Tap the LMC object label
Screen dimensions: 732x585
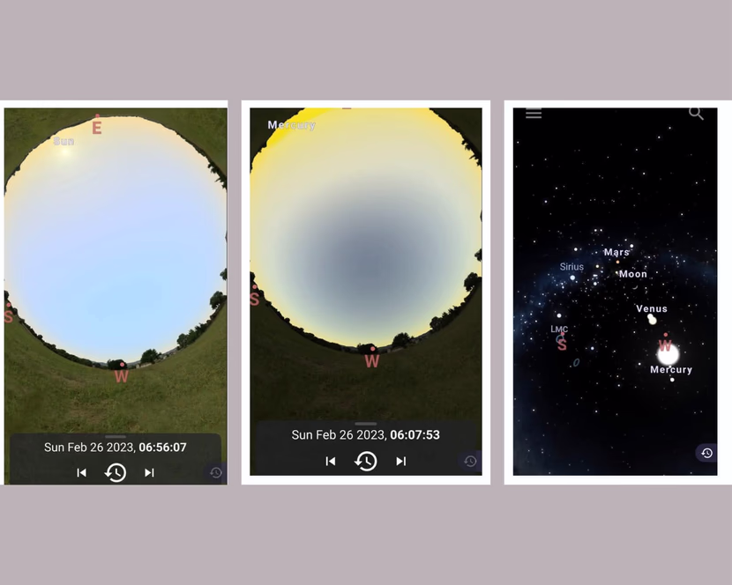559,329
